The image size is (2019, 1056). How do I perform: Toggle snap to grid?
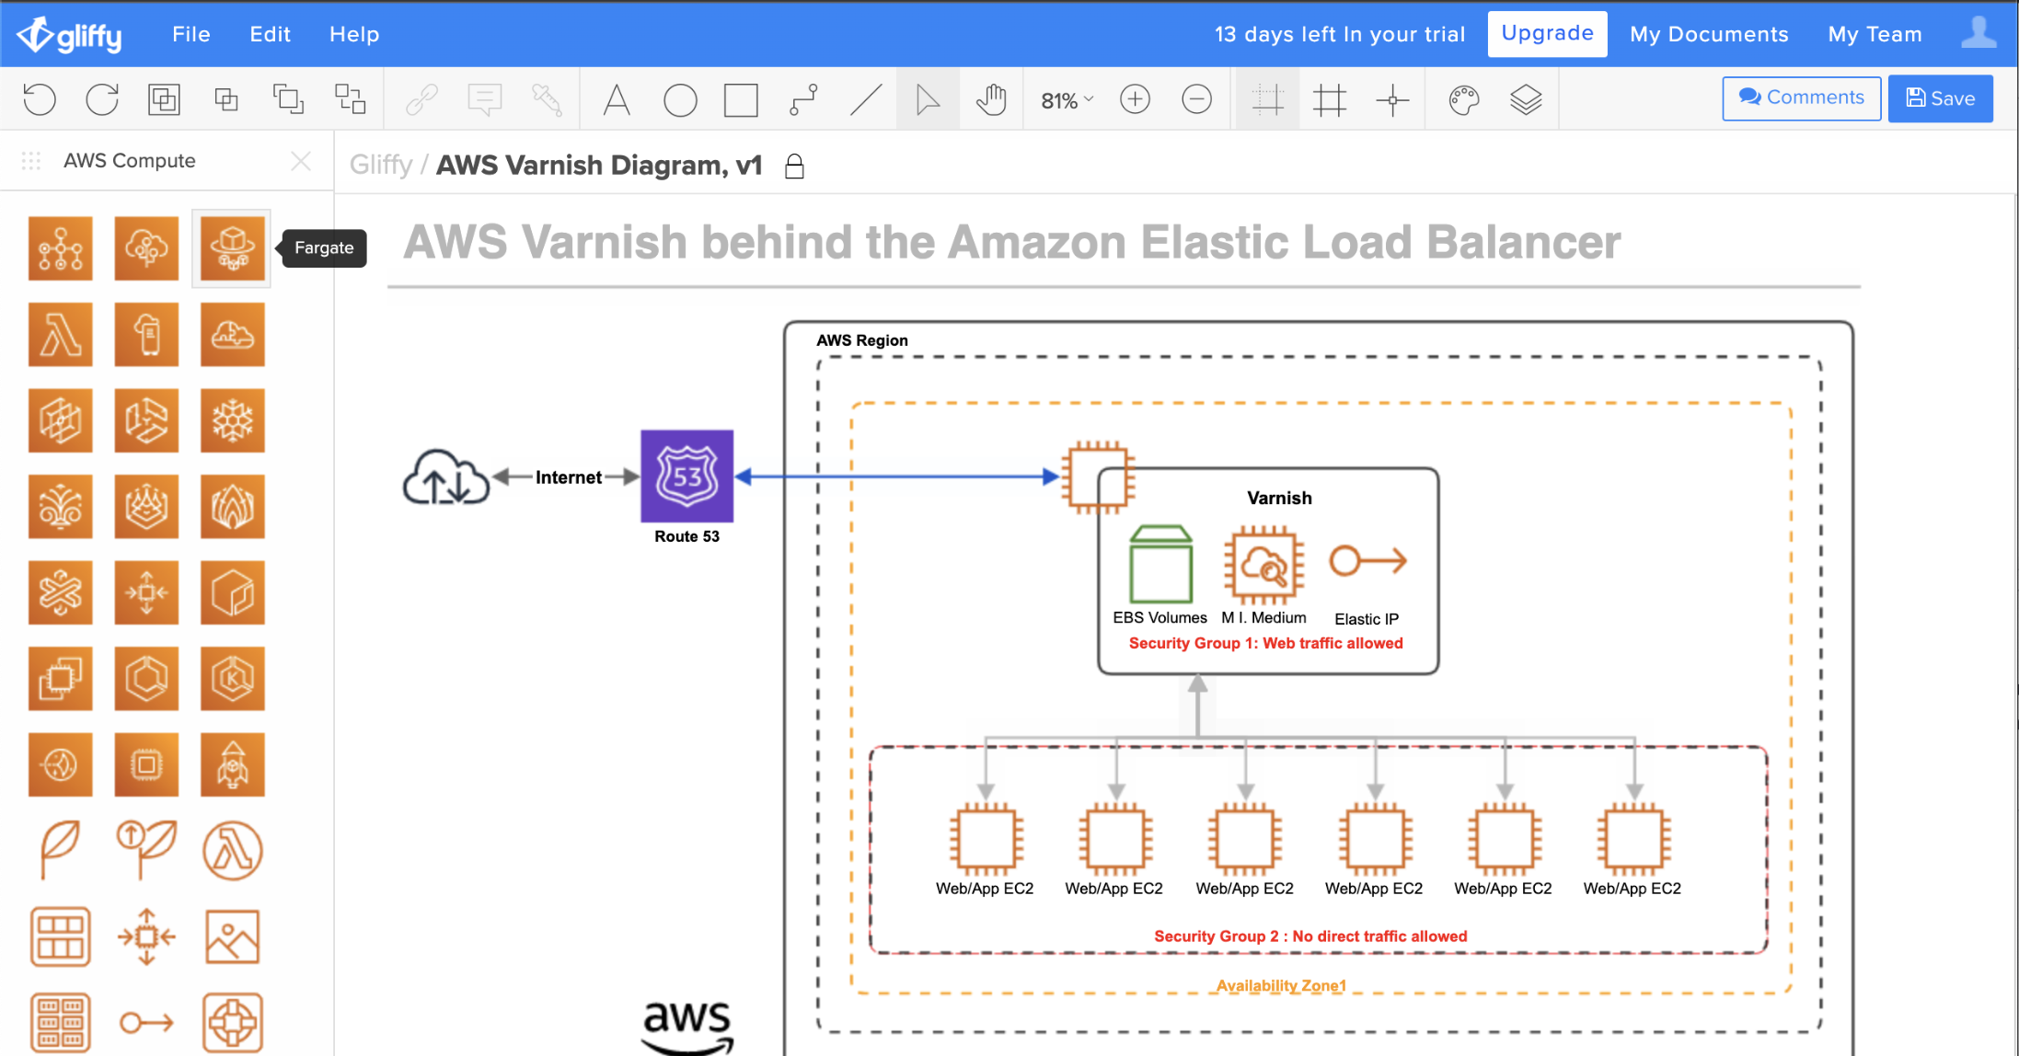click(x=1267, y=99)
